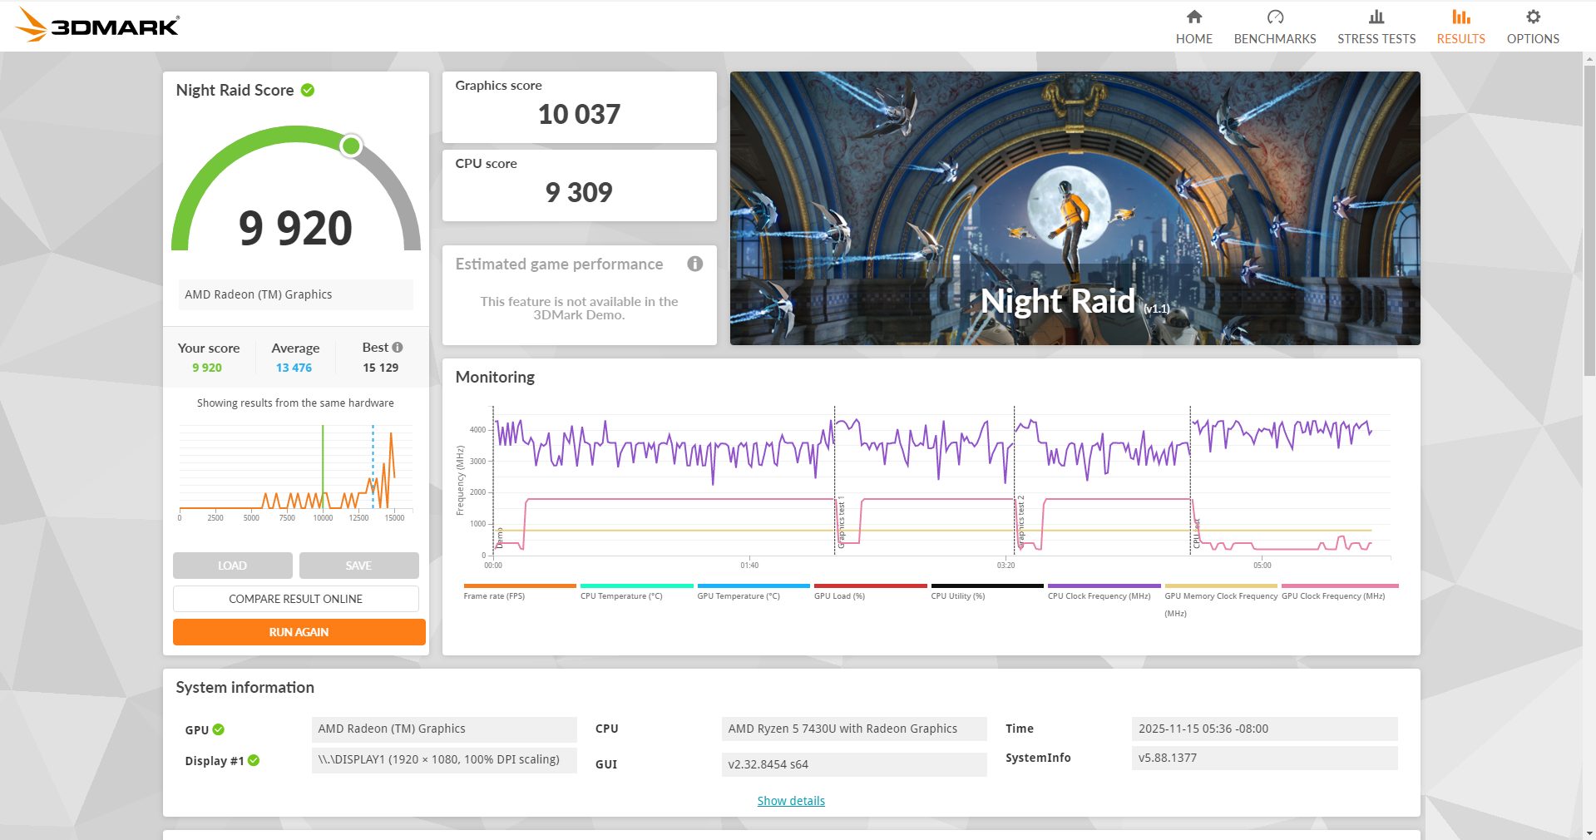Click the green checkmark beside Night Raid Score
This screenshot has width=1596, height=840.
pos(307,90)
